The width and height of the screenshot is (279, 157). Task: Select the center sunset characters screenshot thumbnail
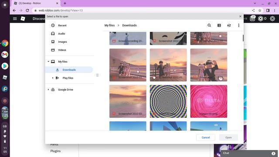(x=168, y=65)
